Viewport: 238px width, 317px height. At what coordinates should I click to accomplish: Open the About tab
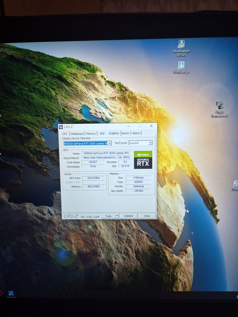click(x=136, y=133)
